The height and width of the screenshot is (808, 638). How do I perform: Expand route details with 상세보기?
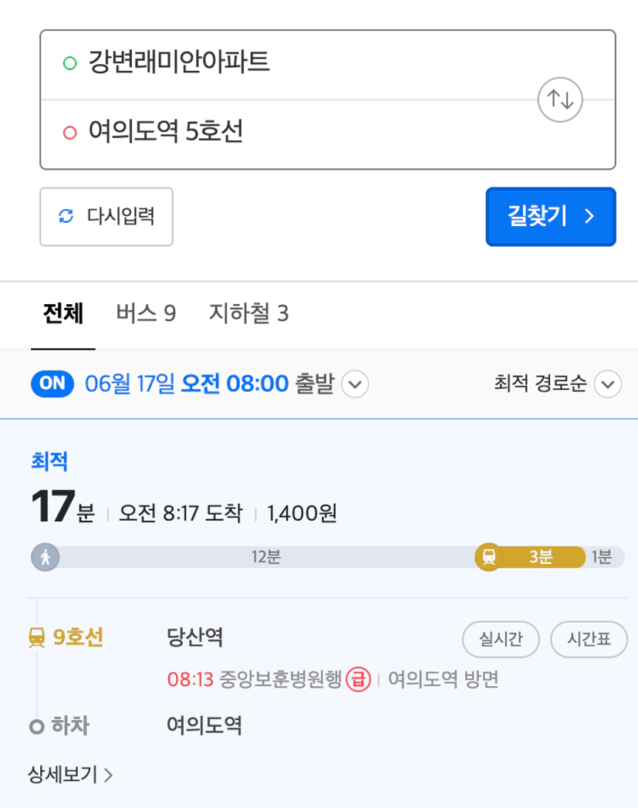70,774
